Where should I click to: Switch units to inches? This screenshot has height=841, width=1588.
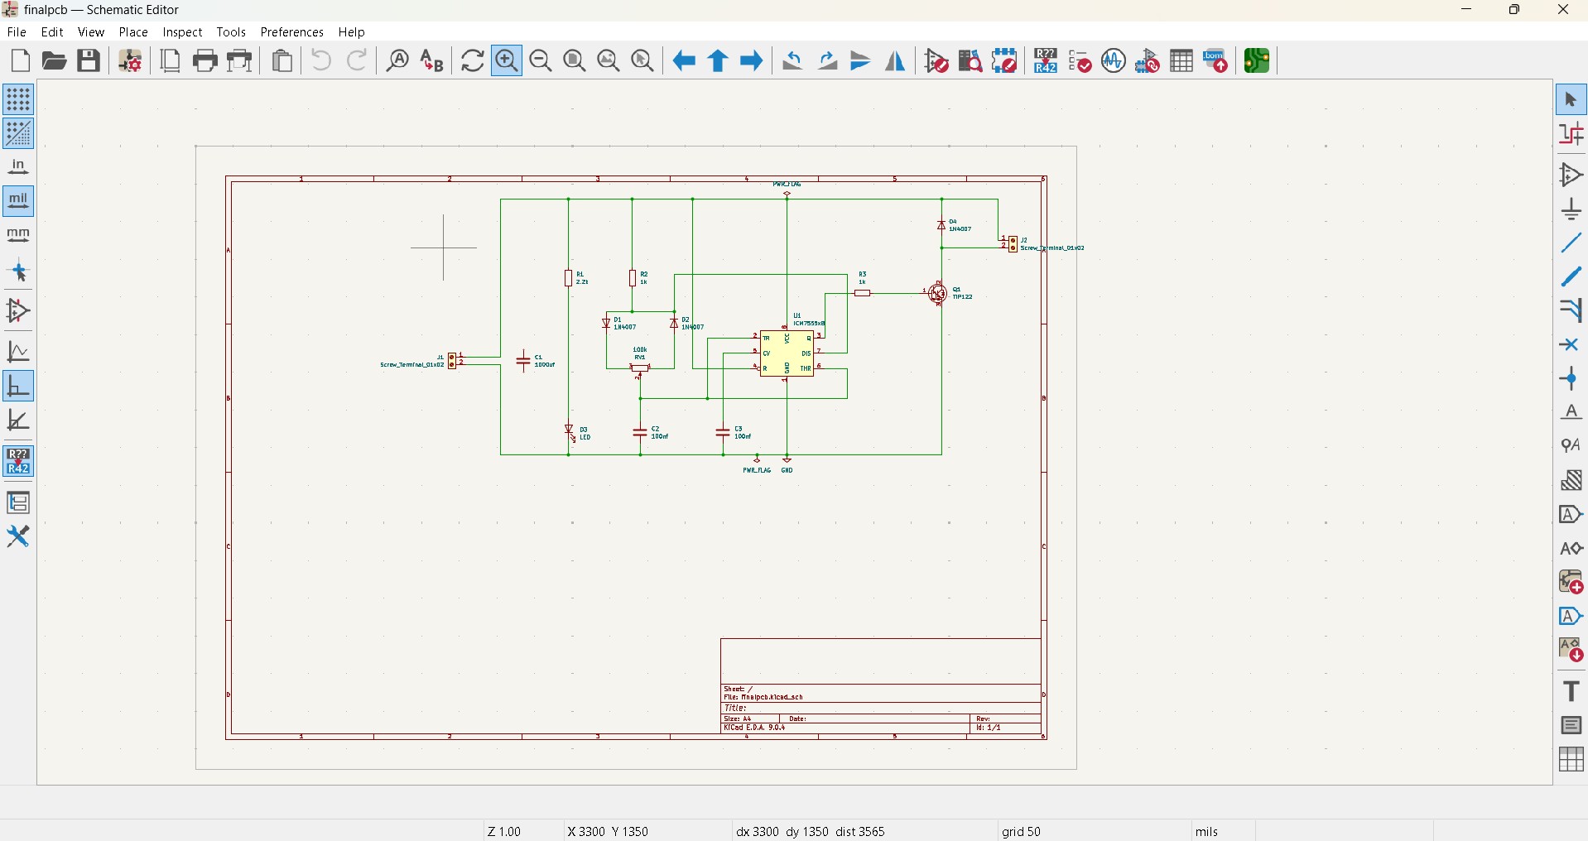coord(18,167)
